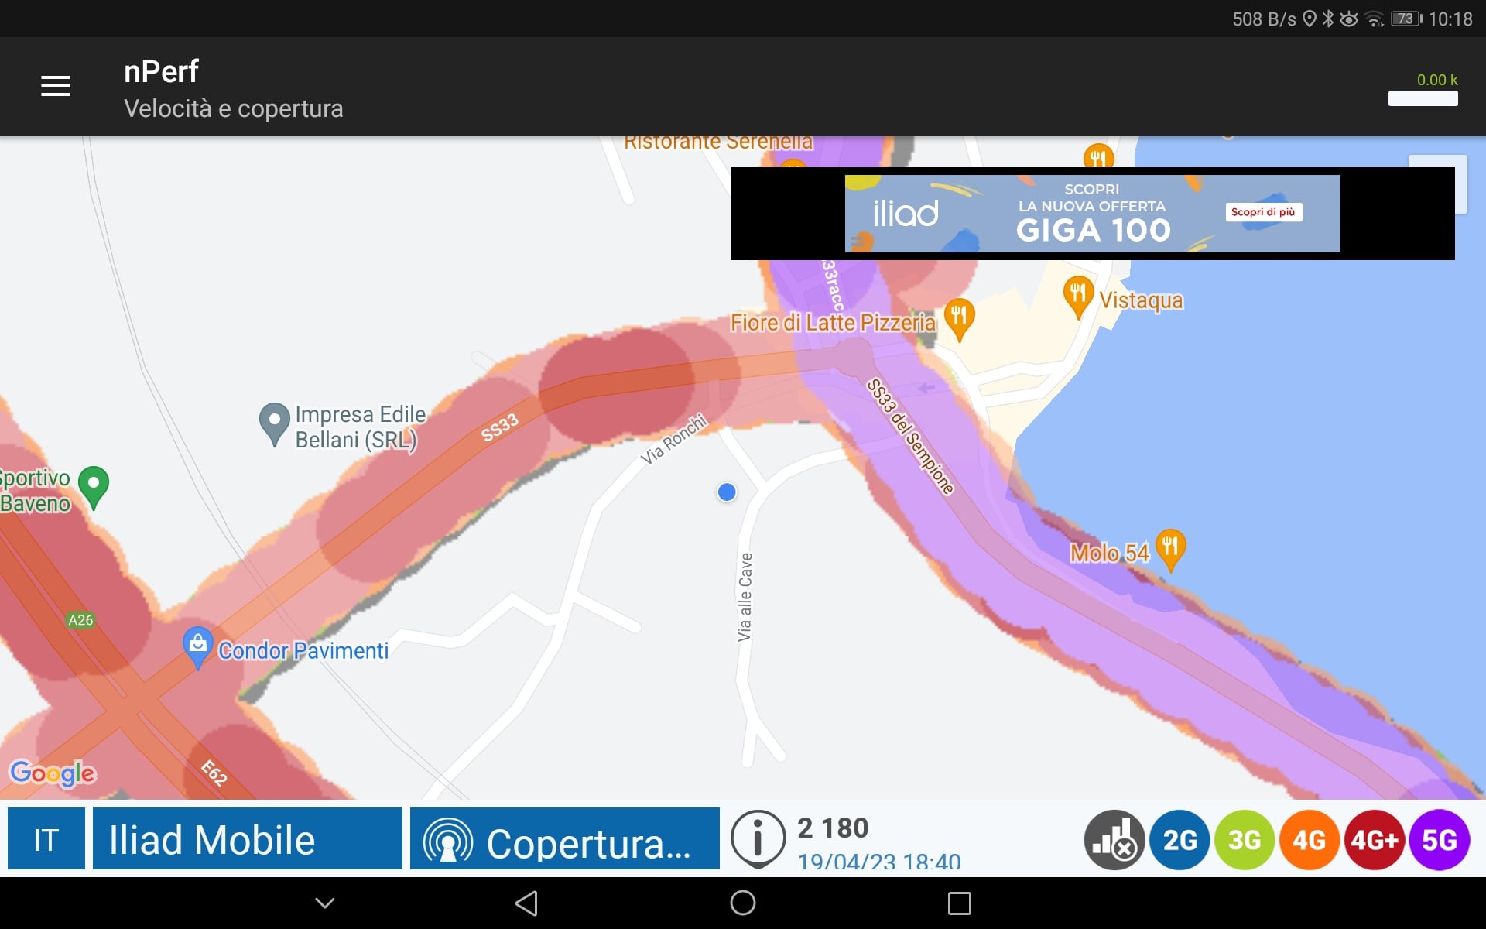
Task: Toggle the 4G+ coverage layer
Action: [1375, 840]
